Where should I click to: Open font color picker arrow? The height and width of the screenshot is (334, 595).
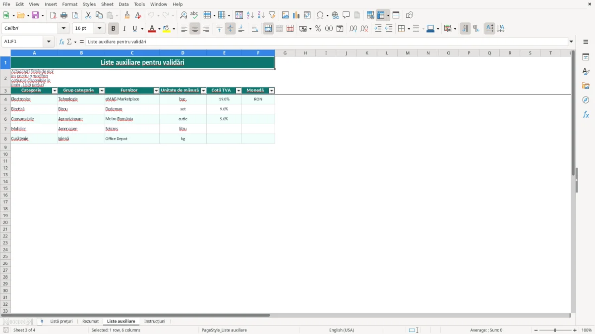click(159, 29)
